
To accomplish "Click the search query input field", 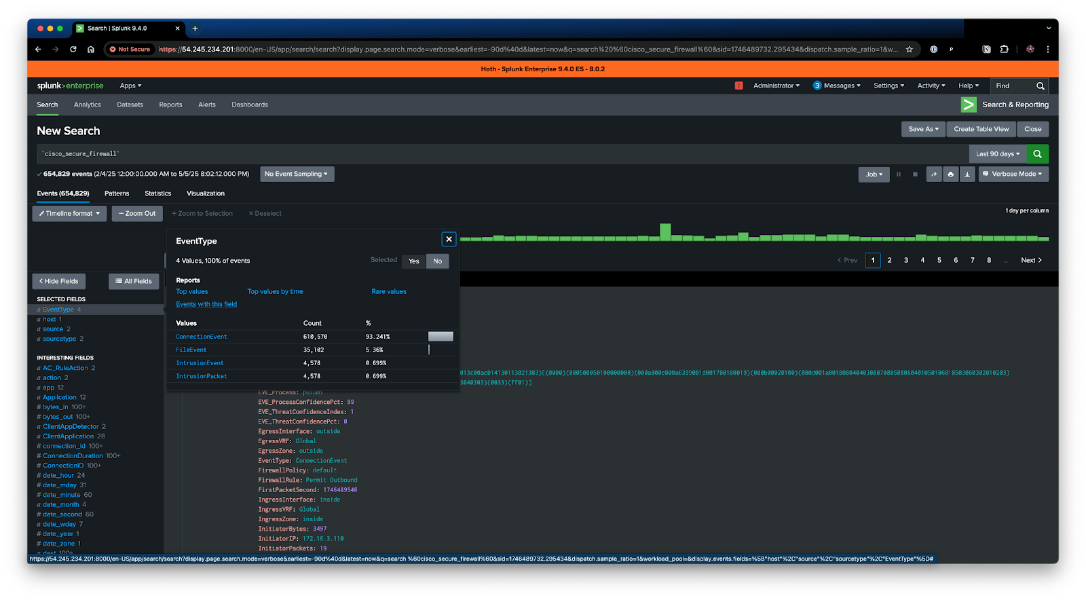I will point(502,154).
